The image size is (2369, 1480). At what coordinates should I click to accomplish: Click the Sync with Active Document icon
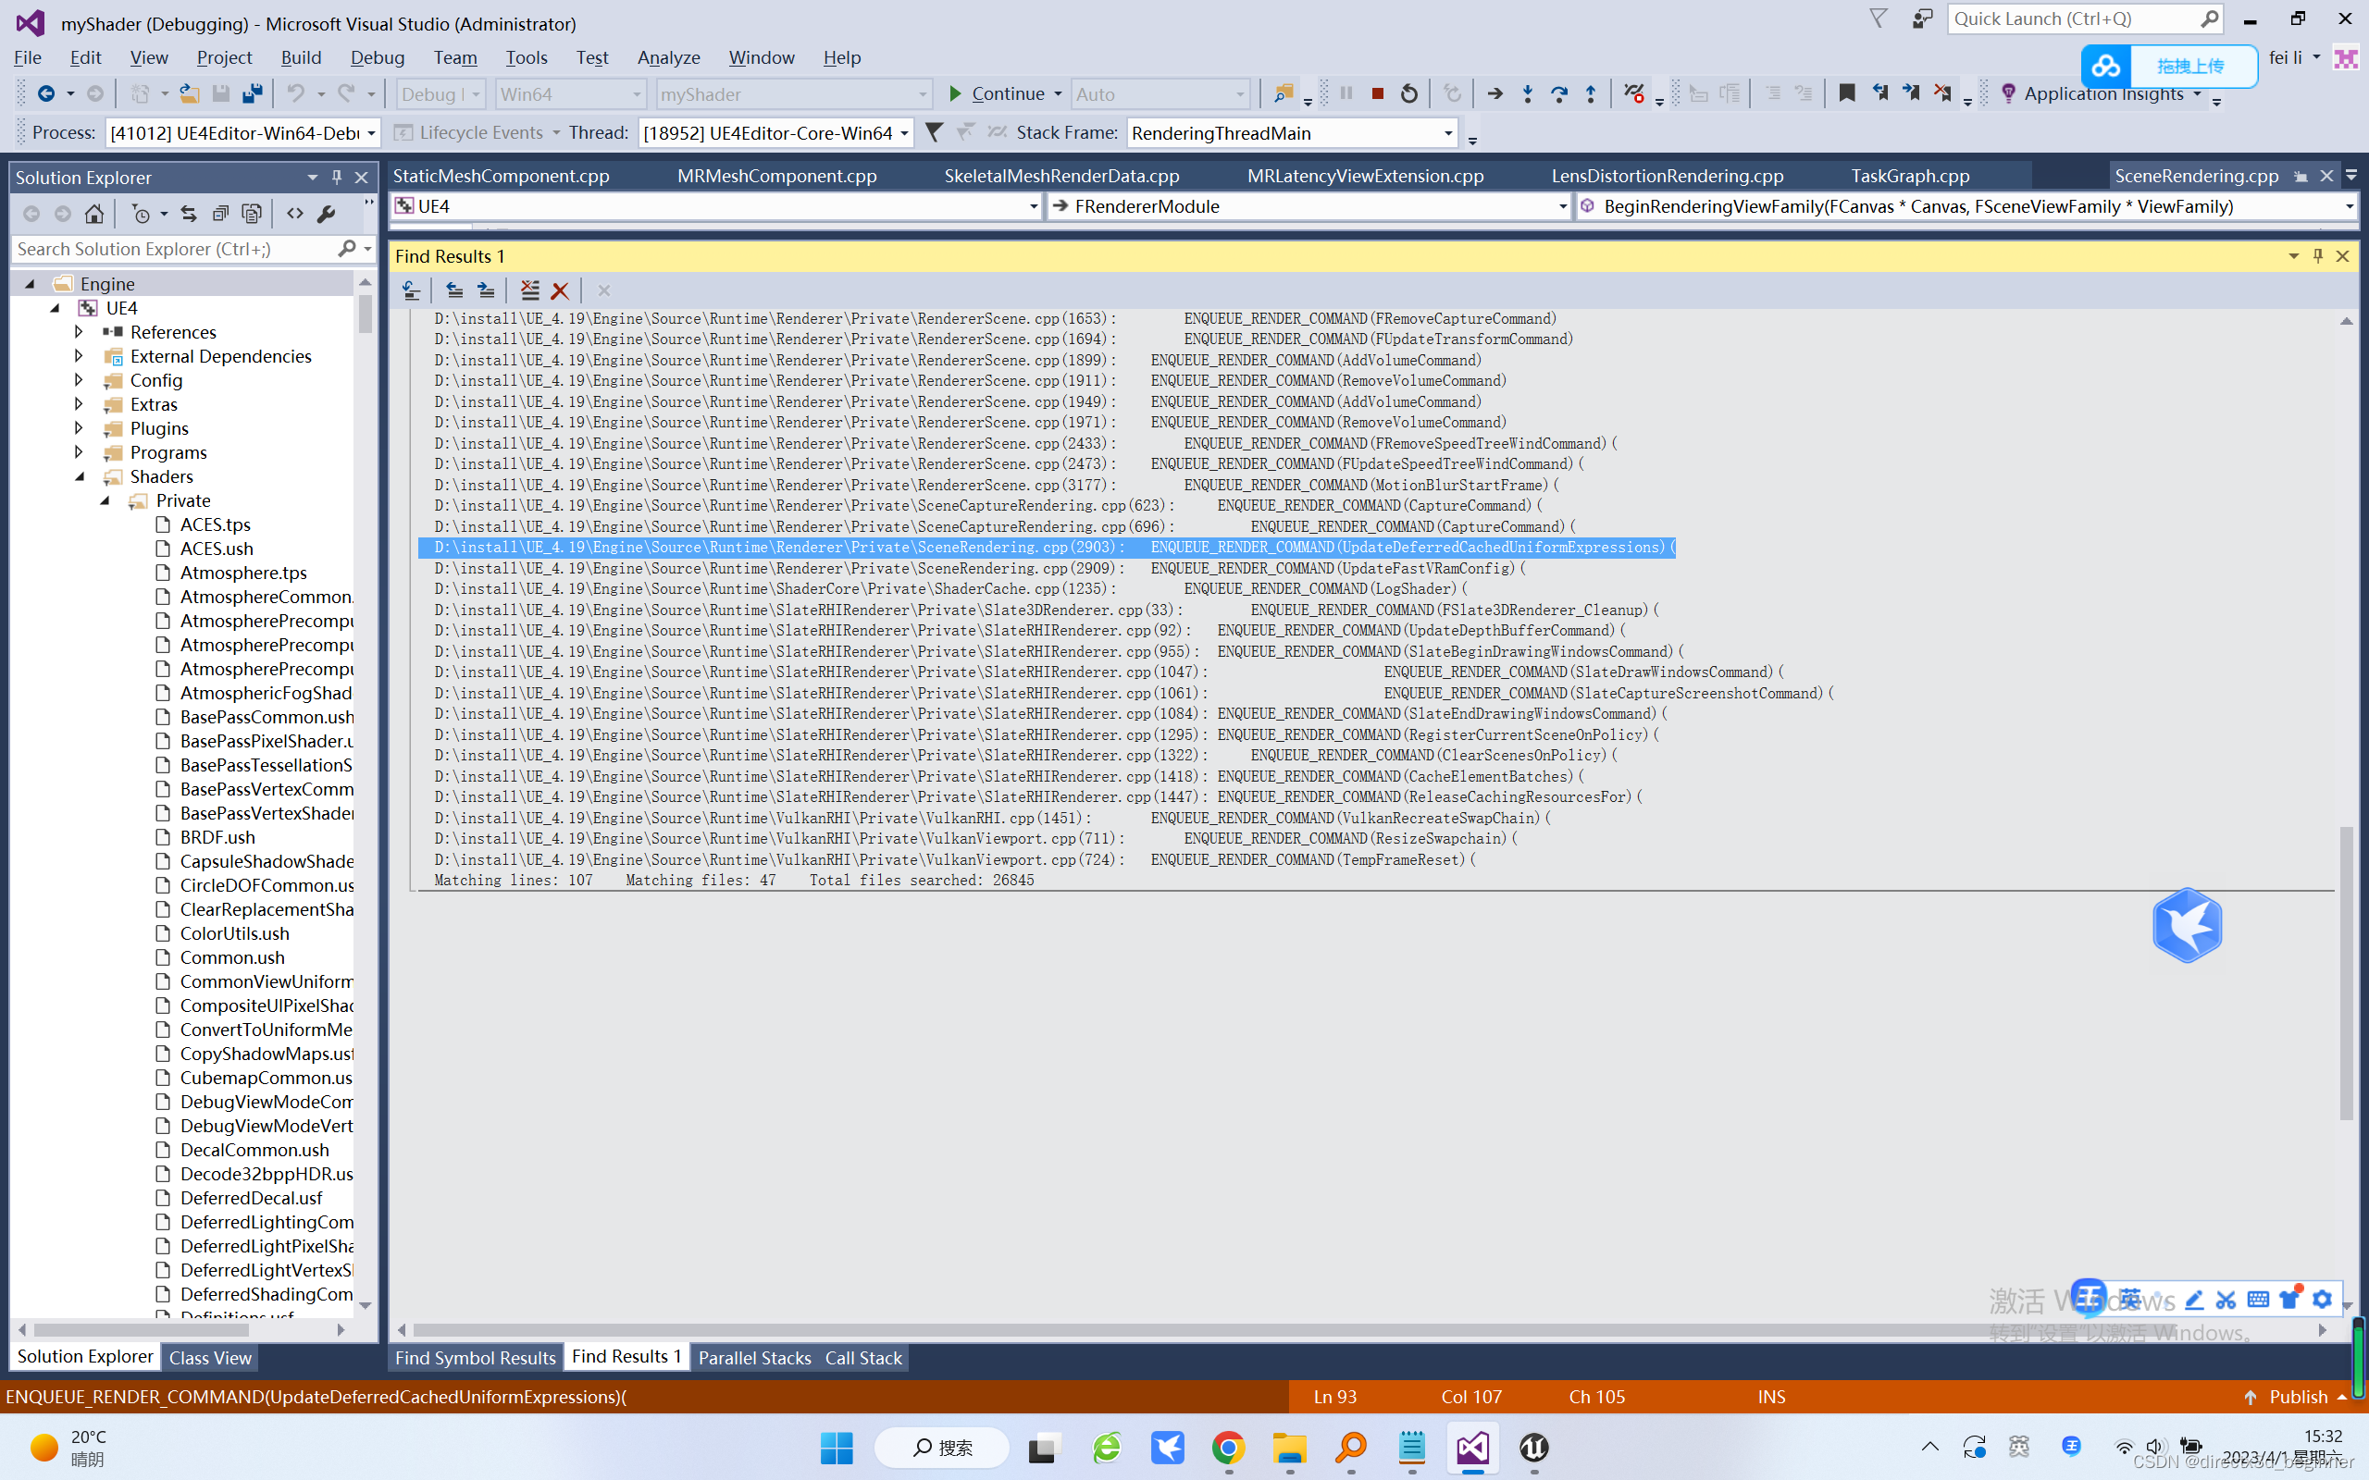[x=188, y=214]
